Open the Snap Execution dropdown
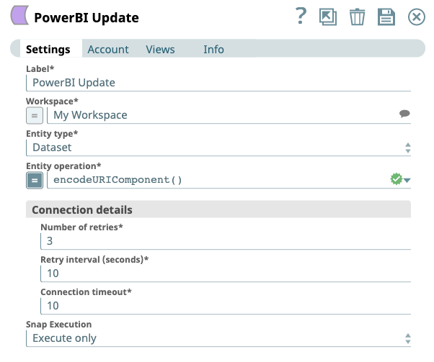The width and height of the screenshot is (434, 362). pos(218,338)
